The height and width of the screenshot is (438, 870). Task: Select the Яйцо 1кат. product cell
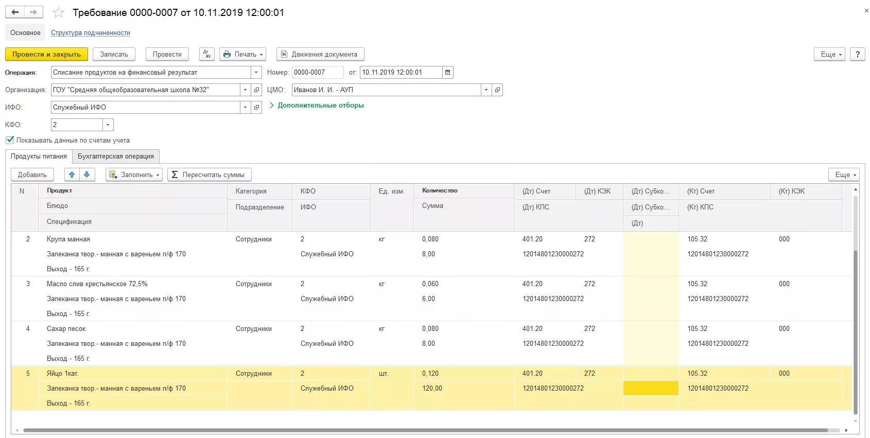coord(133,374)
